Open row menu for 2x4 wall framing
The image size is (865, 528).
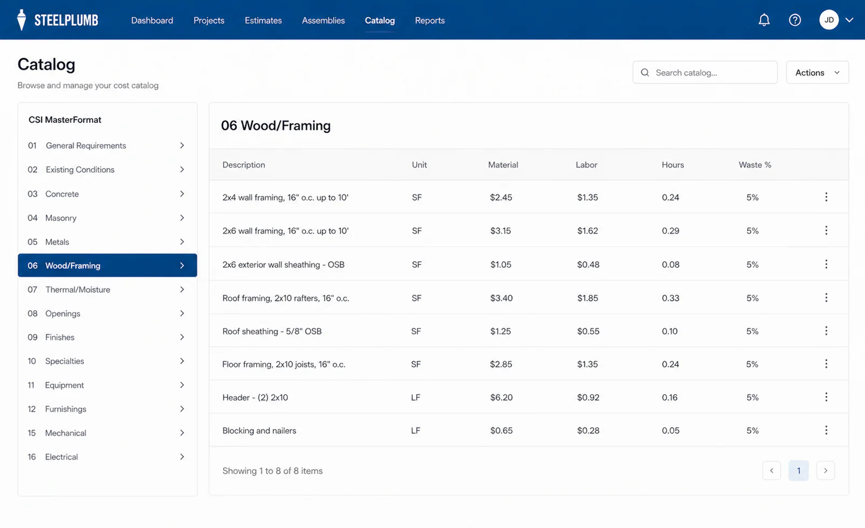click(826, 197)
